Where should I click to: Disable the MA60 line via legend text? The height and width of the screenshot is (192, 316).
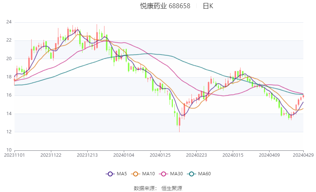(204, 173)
